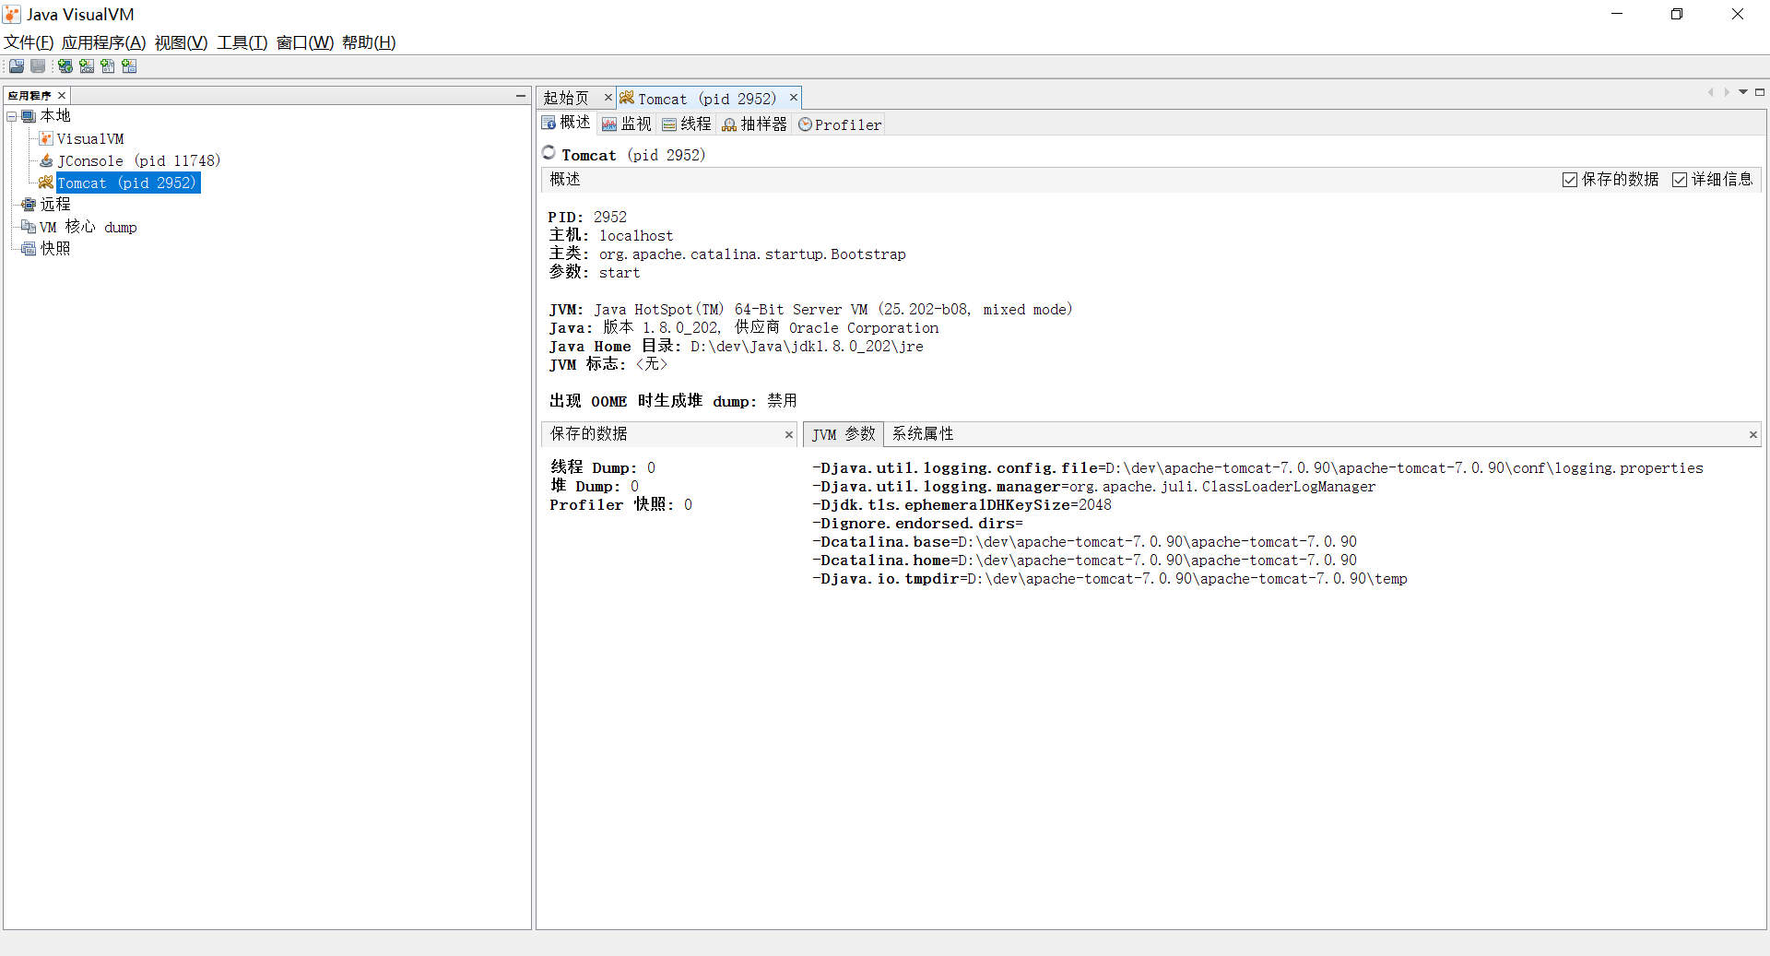Close the JVM 参数 details section

coord(1753,434)
